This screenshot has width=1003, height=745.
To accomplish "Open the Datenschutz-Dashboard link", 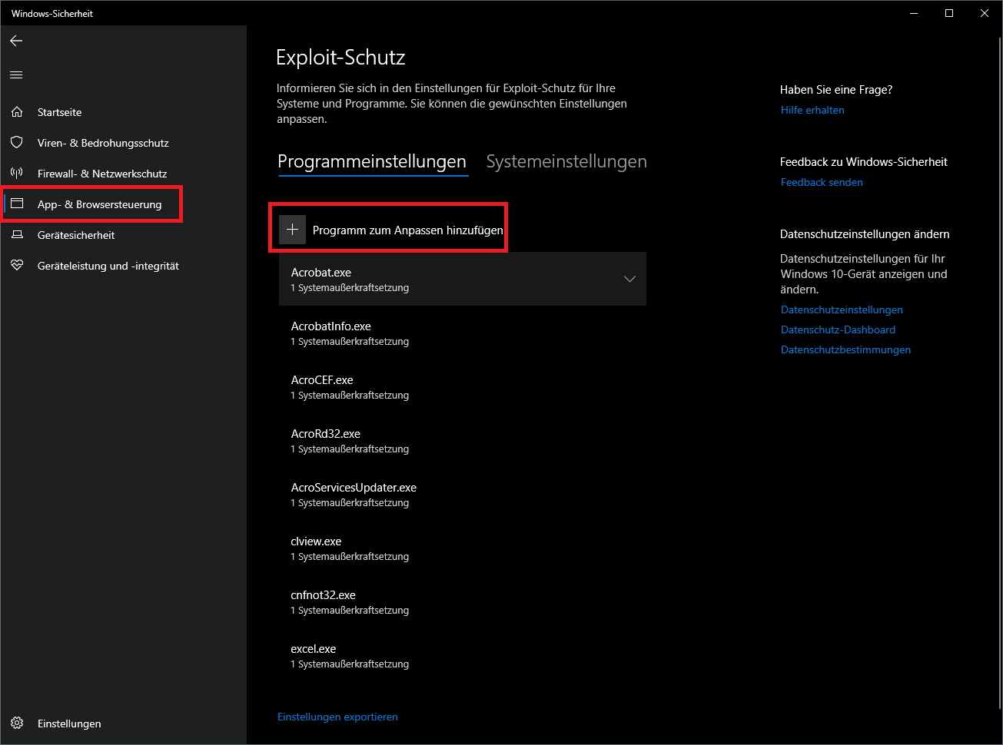I will tap(838, 329).
